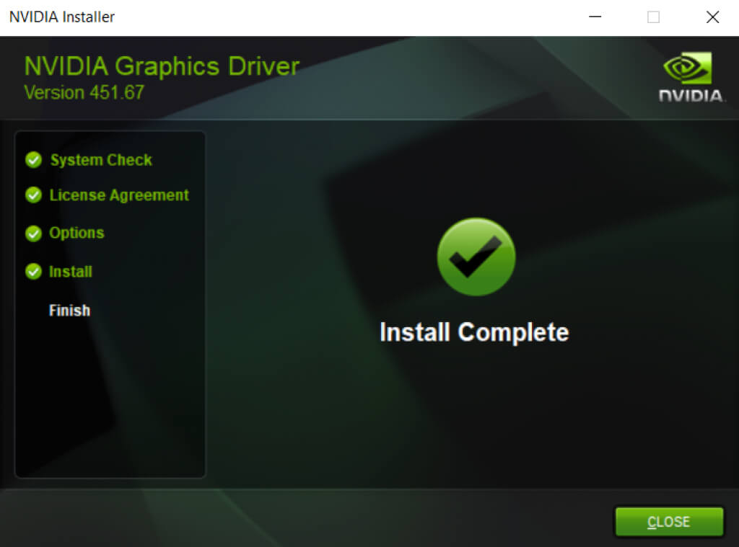The image size is (739, 547).
Task: Click the checkmark icon beside System Check
Action: [x=33, y=160]
